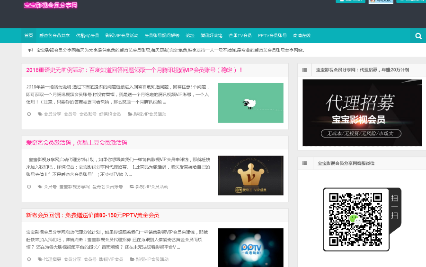Viewport: 426px width, 267px height.
Task: Click folder icon under the PPTV黄金会员 post
Action: pyautogui.click(x=132, y=259)
